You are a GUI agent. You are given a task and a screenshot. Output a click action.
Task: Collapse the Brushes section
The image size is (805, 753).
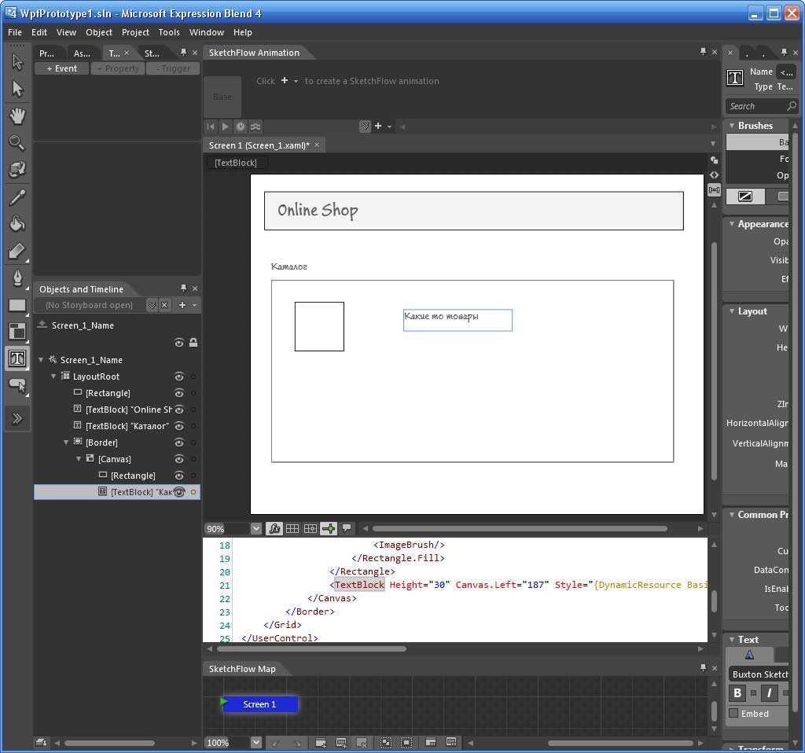(732, 126)
